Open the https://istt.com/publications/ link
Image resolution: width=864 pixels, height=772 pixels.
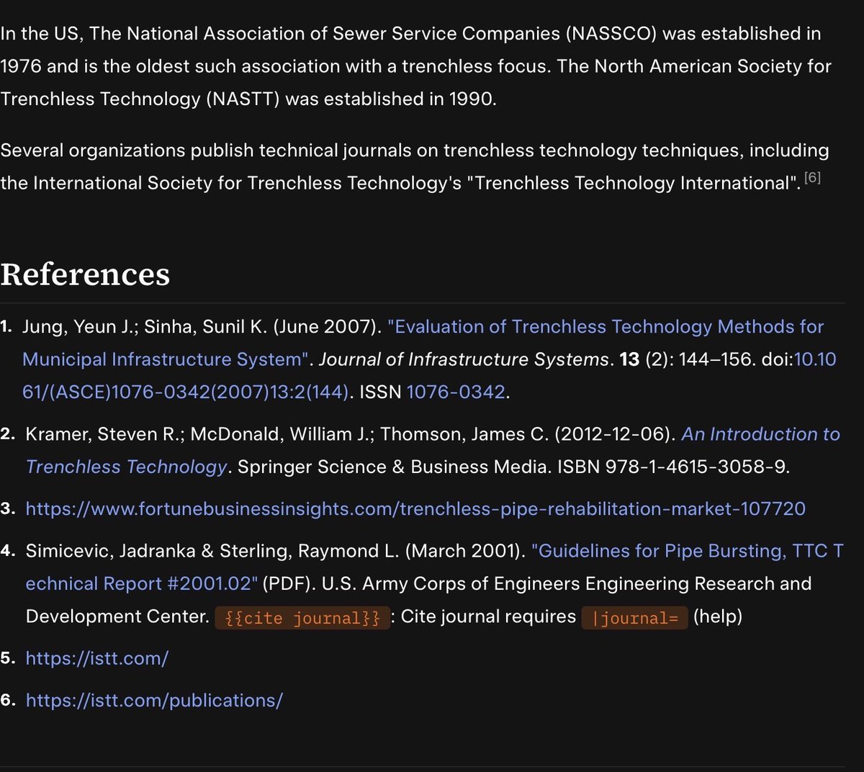154,701
